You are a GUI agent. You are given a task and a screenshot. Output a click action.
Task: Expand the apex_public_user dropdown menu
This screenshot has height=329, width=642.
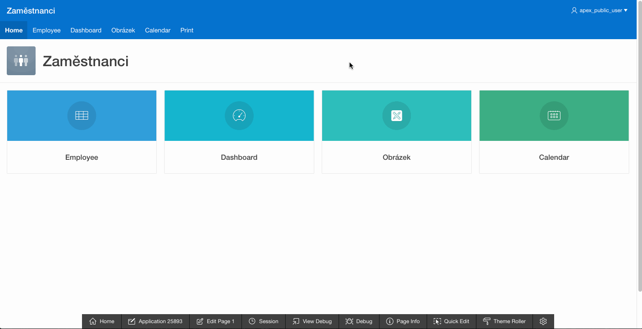pyautogui.click(x=599, y=10)
